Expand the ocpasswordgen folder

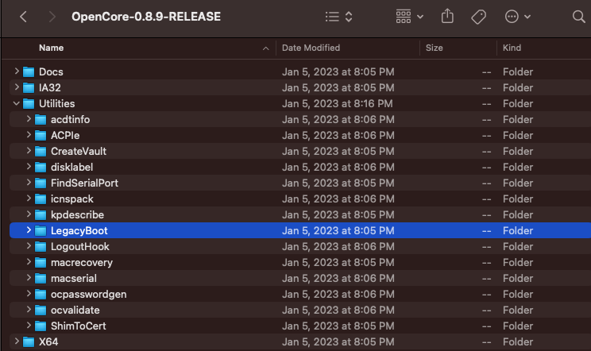pos(29,293)
